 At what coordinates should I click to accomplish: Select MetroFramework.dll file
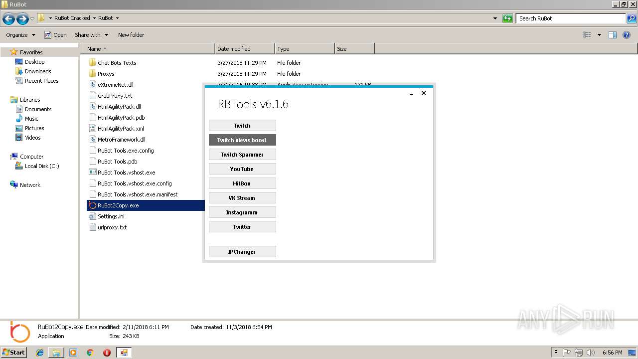[x=121, y=140]
